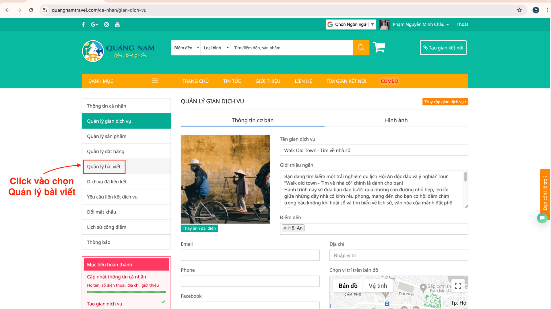551x309 pixels.
Task: Click the Email input field
Action: pos(250,255)
